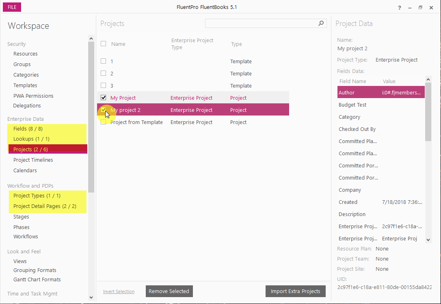Click the Type column header

pyautogui.click(x=236, y=44)
